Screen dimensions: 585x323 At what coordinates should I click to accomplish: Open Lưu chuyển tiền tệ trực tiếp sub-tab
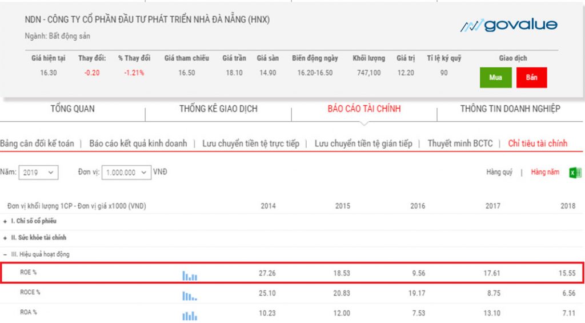point(251,143)
